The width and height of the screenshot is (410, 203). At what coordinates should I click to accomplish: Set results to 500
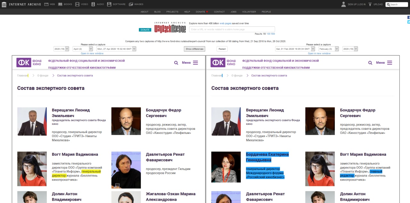pos(273,34)
